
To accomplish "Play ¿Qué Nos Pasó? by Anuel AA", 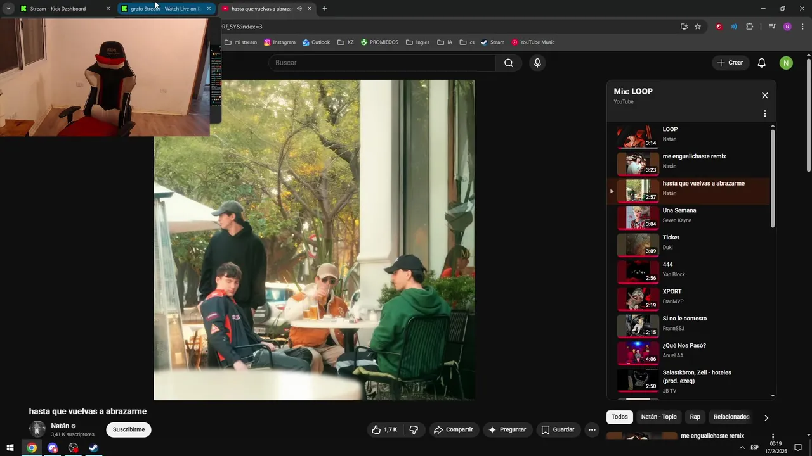I will pyautogui.click(x=688, y=353).
